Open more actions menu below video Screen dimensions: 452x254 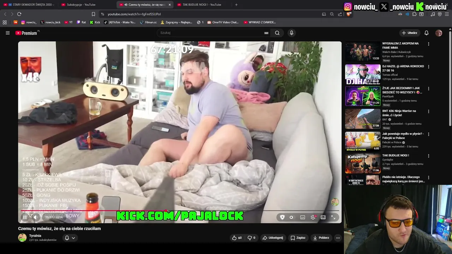[338, 238]
